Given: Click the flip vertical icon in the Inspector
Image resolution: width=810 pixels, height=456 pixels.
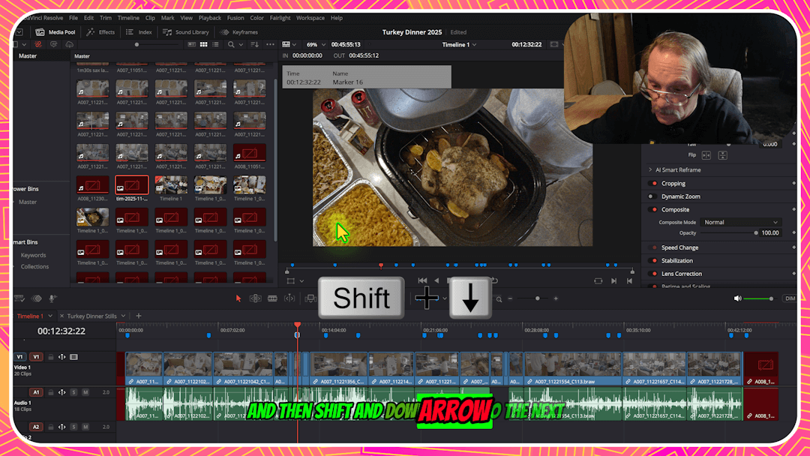Looking at the screenshot, I should pos(722,154).
